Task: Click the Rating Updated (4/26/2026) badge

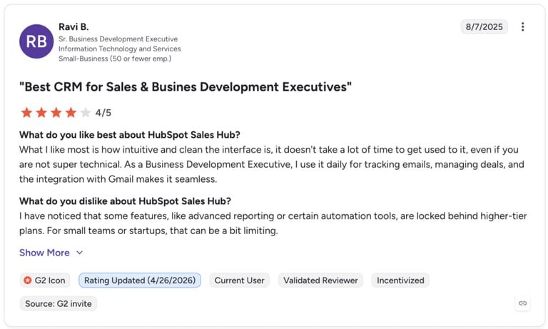Action: (140, 280)
